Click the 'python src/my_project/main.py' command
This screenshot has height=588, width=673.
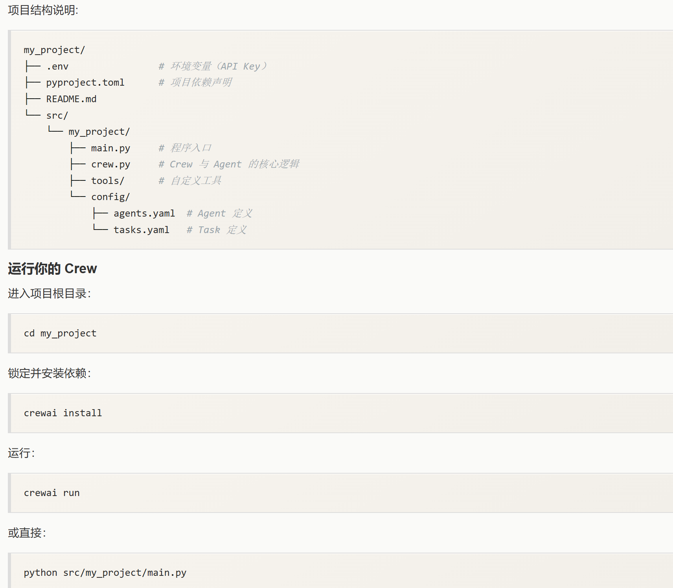coord(105,573)
